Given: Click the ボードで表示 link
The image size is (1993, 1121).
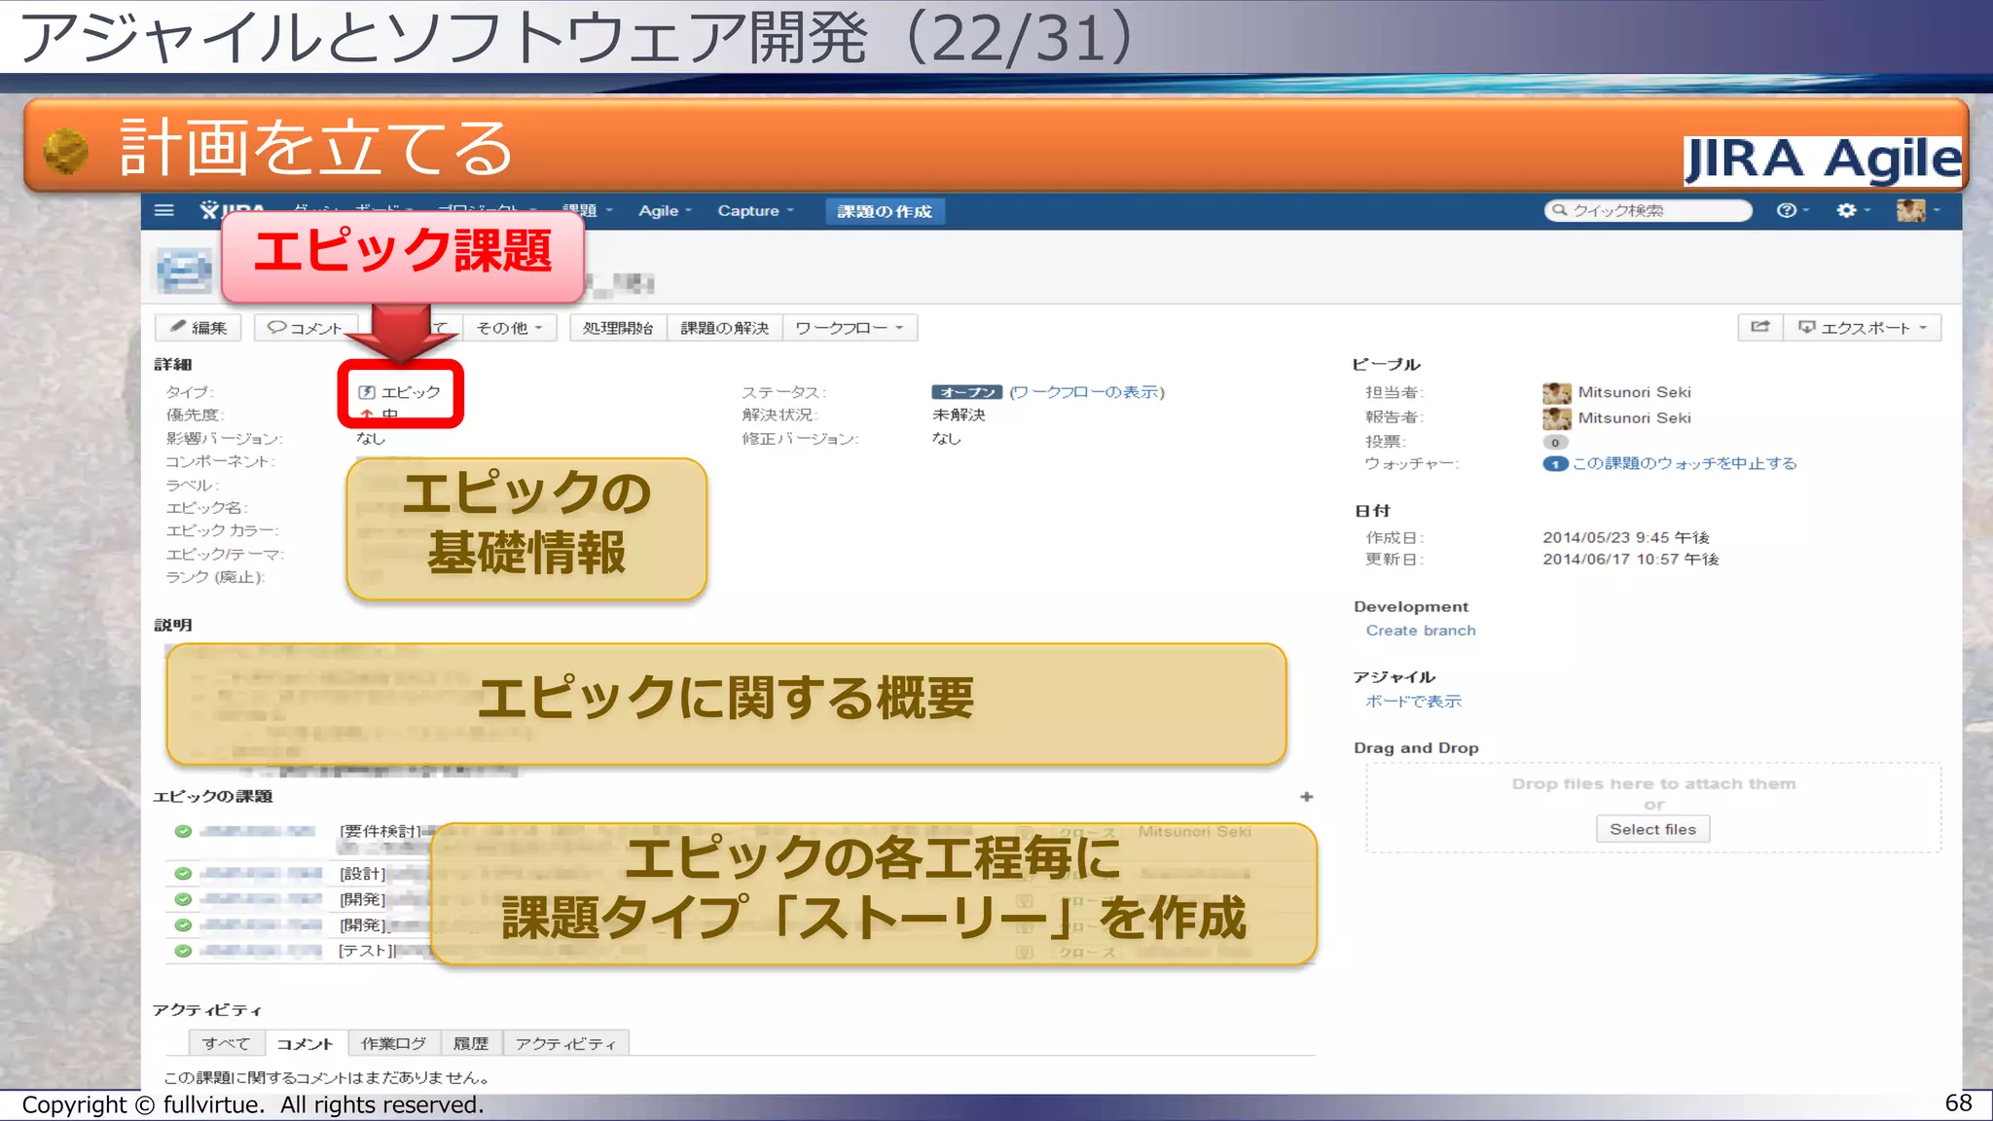Looking at the screenshot, I should click(1413, 702).
